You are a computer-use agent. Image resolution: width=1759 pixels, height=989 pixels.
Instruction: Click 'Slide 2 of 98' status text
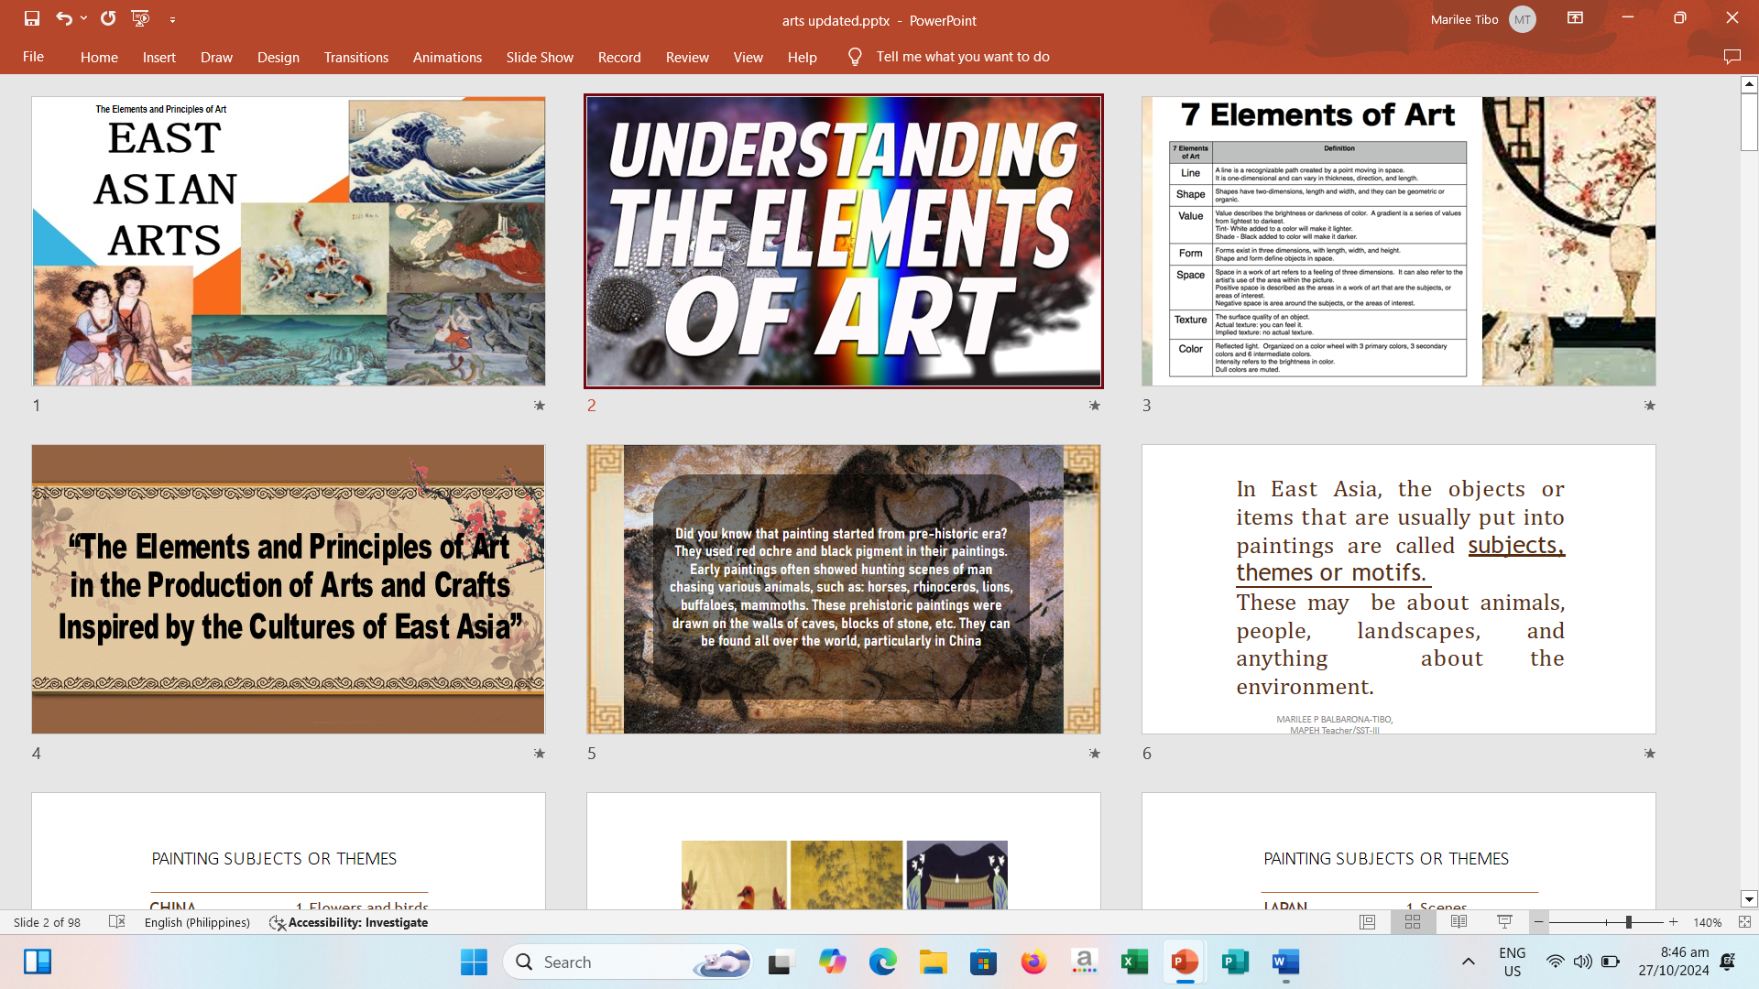coord(47,922)
